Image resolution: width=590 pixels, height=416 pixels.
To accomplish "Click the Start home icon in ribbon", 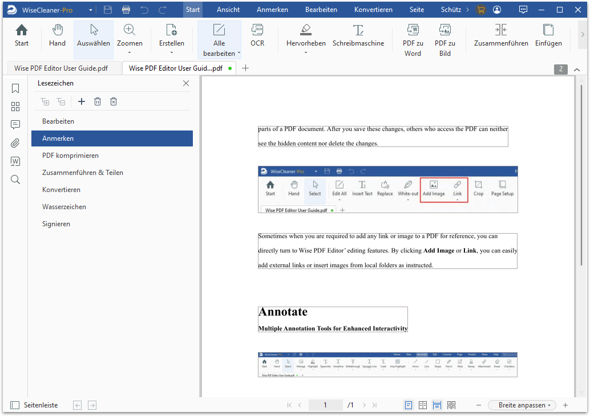I will [22, 36].
